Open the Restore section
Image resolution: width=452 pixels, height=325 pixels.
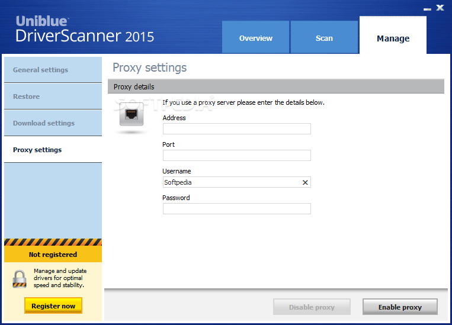pos(53,96)
